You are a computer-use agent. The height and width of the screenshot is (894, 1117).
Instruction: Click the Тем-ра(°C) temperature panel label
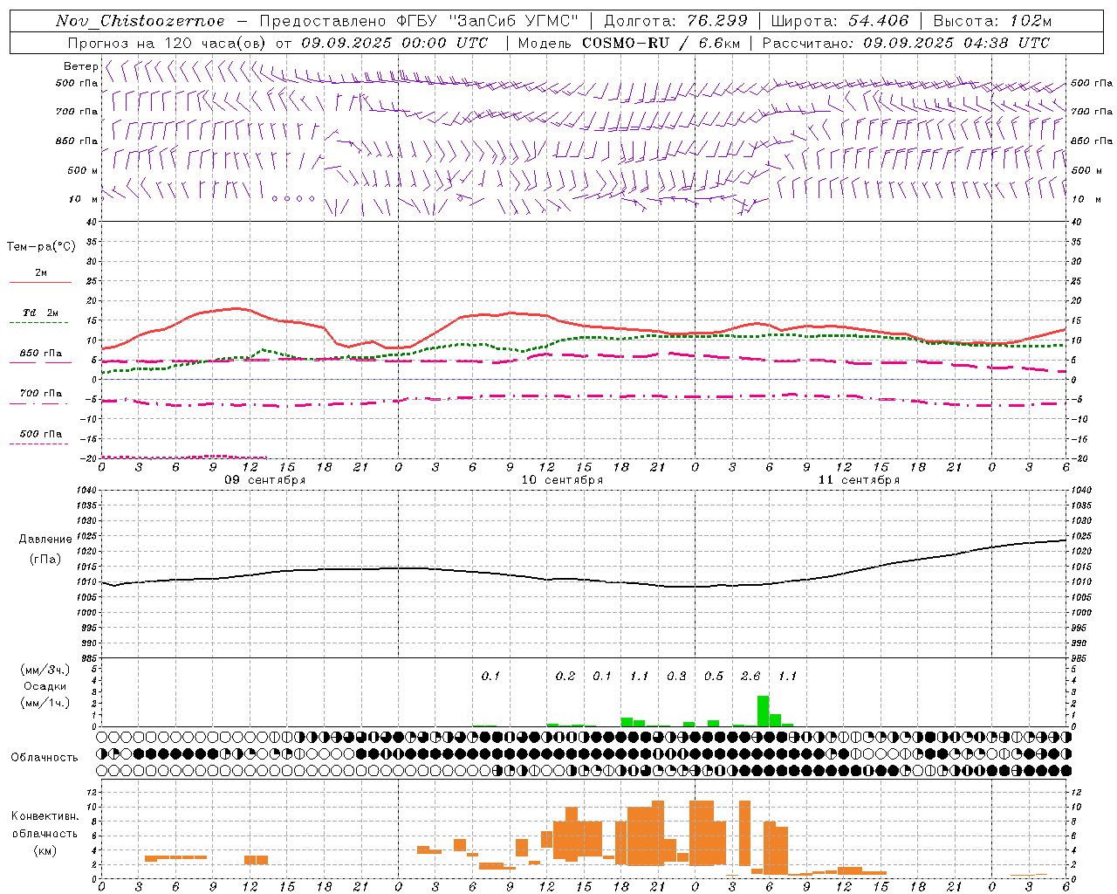coord(41,247)
